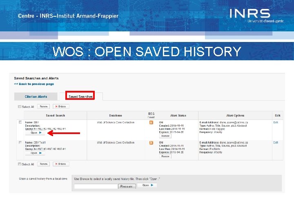The width and height of the screenshot is (294, 220).
Task: Click the bottom Renew button beside Select All
Action: [x=44, y=164]
